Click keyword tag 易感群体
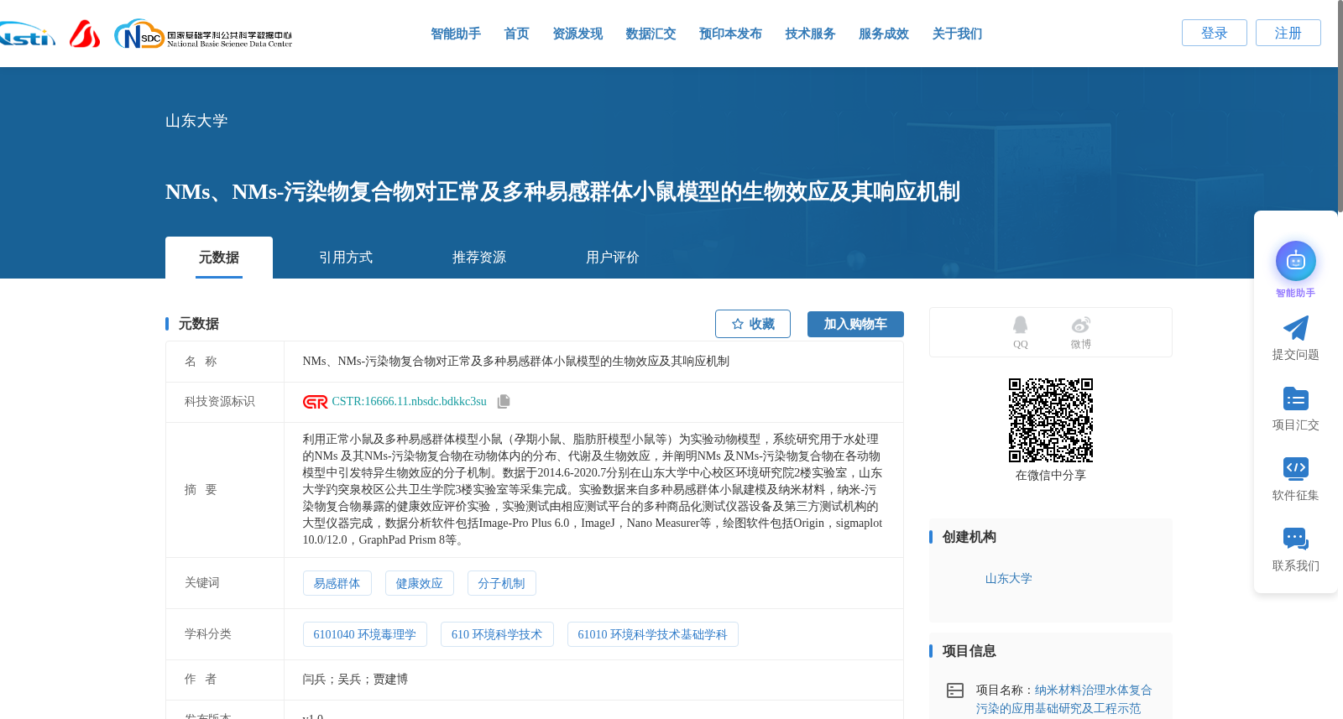Viewport: 1343px width, 719px height. point(337,583)
